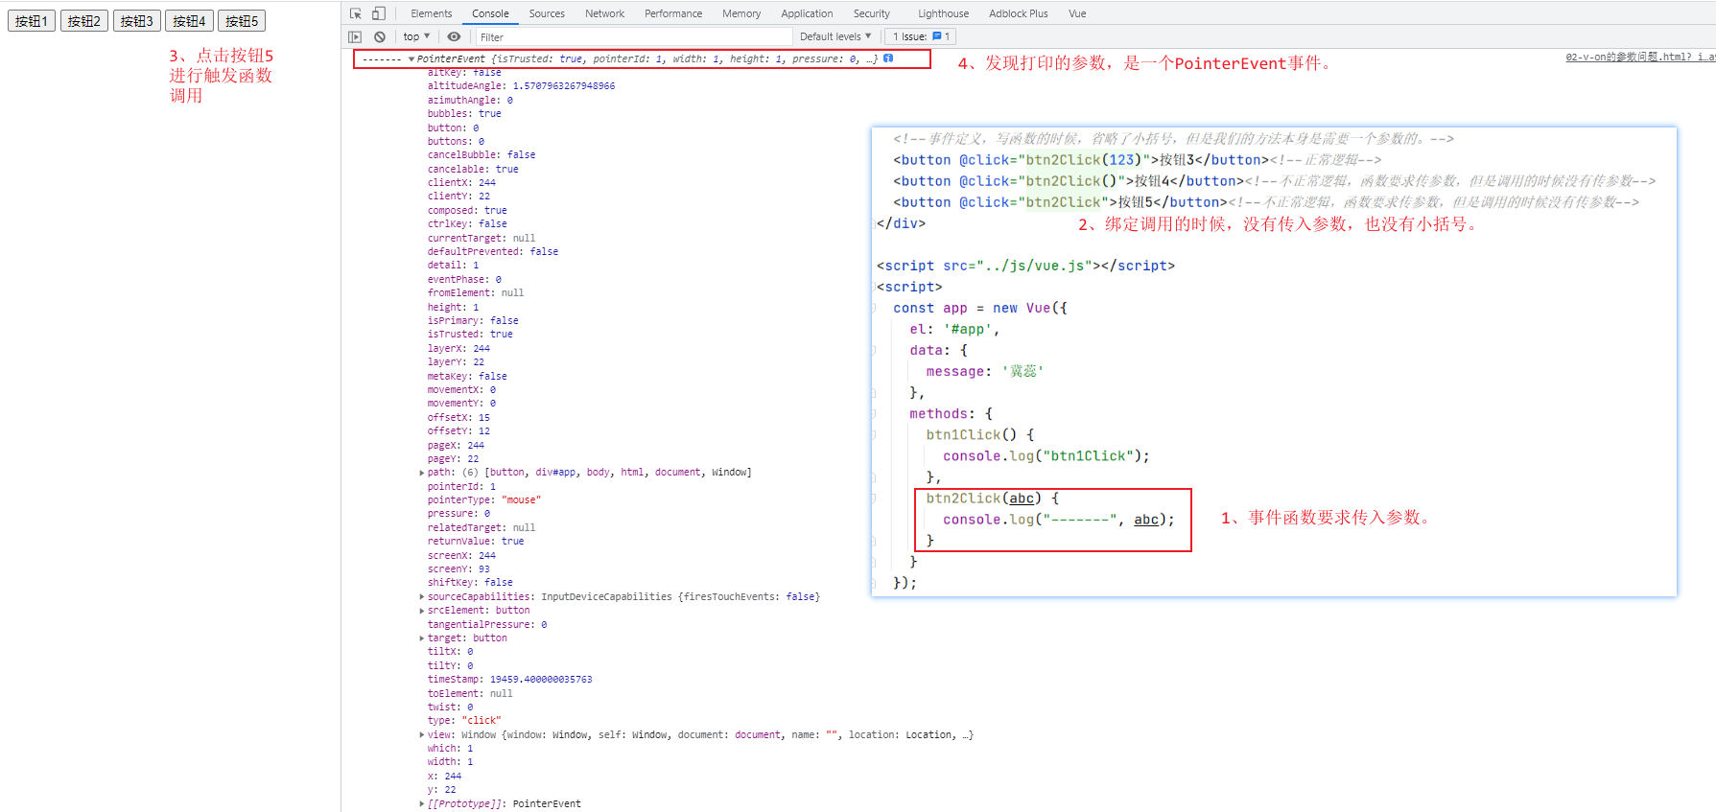
Task: Select the timeStamp property row
Action: click(x=509, y=680)
